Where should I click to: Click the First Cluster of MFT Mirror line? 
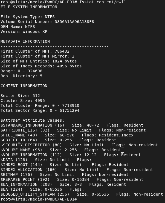tap(37, 56)
